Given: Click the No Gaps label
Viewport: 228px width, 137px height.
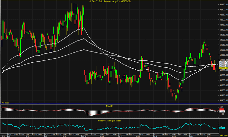Looking at the screenshot, I should pyautogui.click(x=6, y=103).
